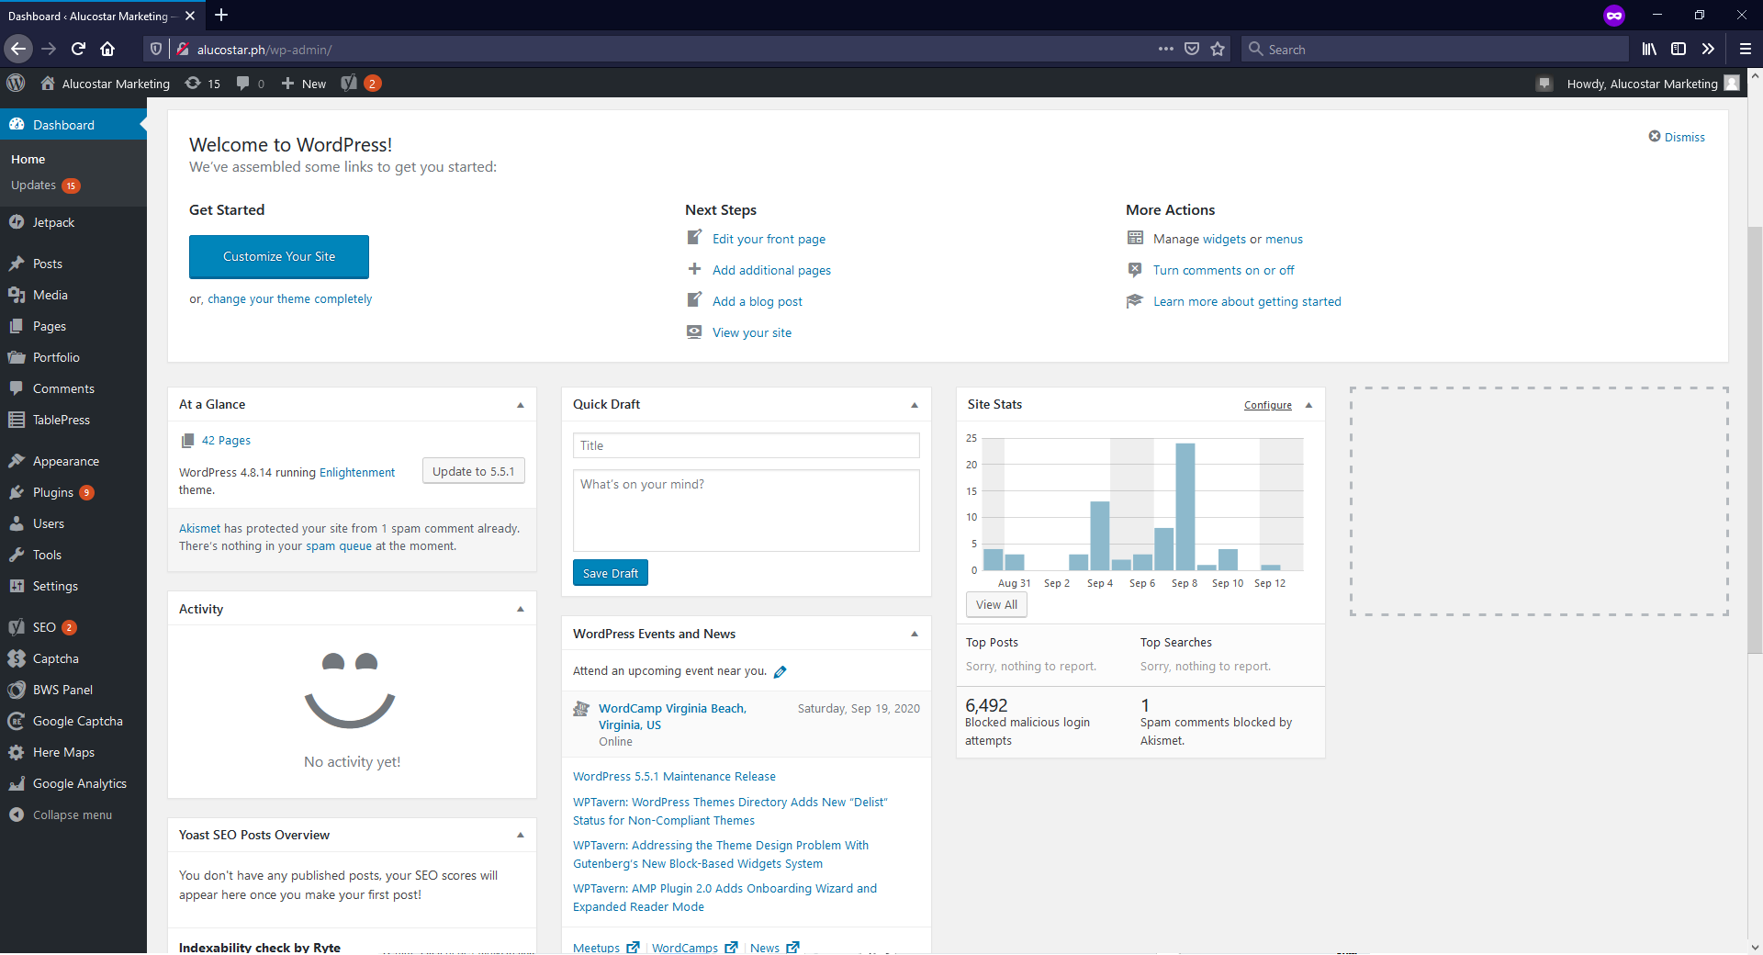Click the TablePress icon in sidebar
This screenshot has height=955, width=1763.
click(x=17, y=420)
